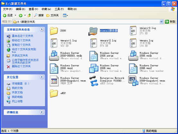The image size is (178, 134).
Task: Select Windows Server 2008.nvram file icon
Action: (93, 56)
